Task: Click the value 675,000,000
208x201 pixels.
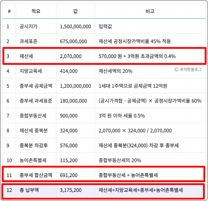Action: (x=73, y=41)
